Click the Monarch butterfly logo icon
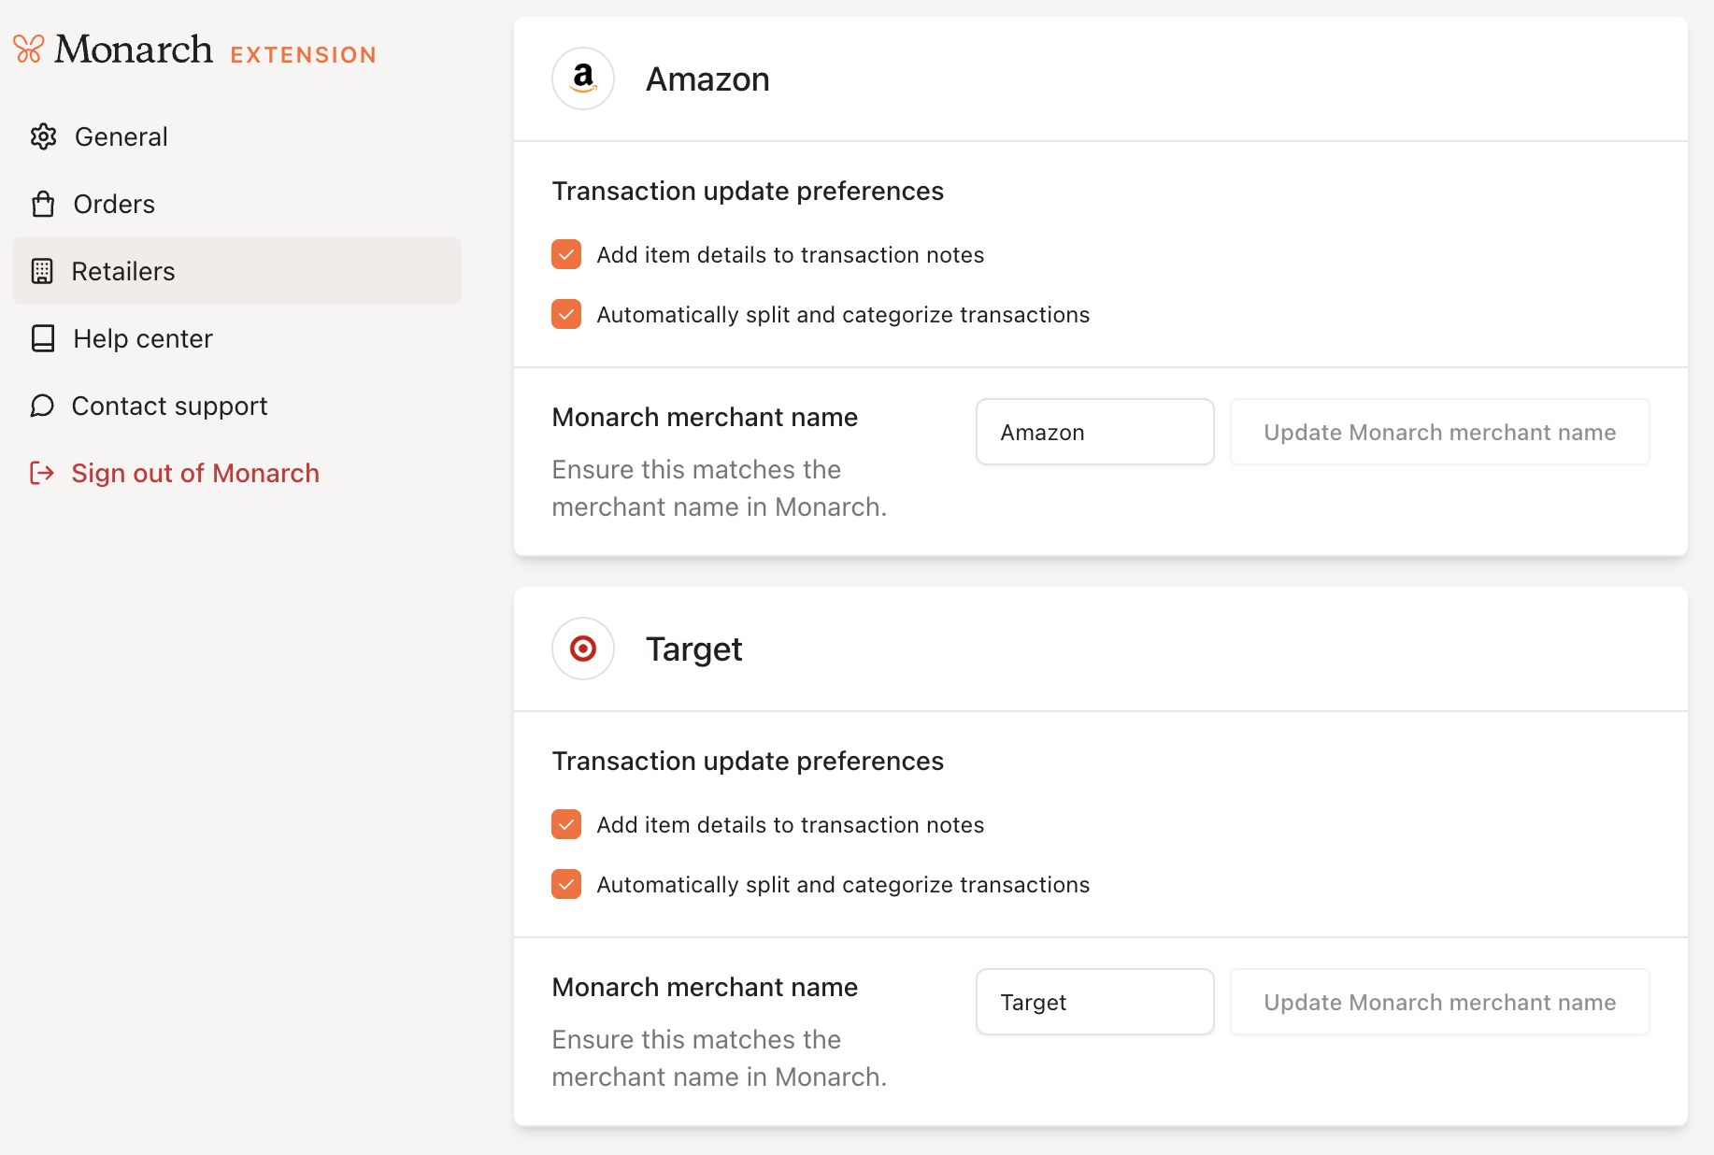This screenshot has height=1155, width=1714. pos(29,50)
